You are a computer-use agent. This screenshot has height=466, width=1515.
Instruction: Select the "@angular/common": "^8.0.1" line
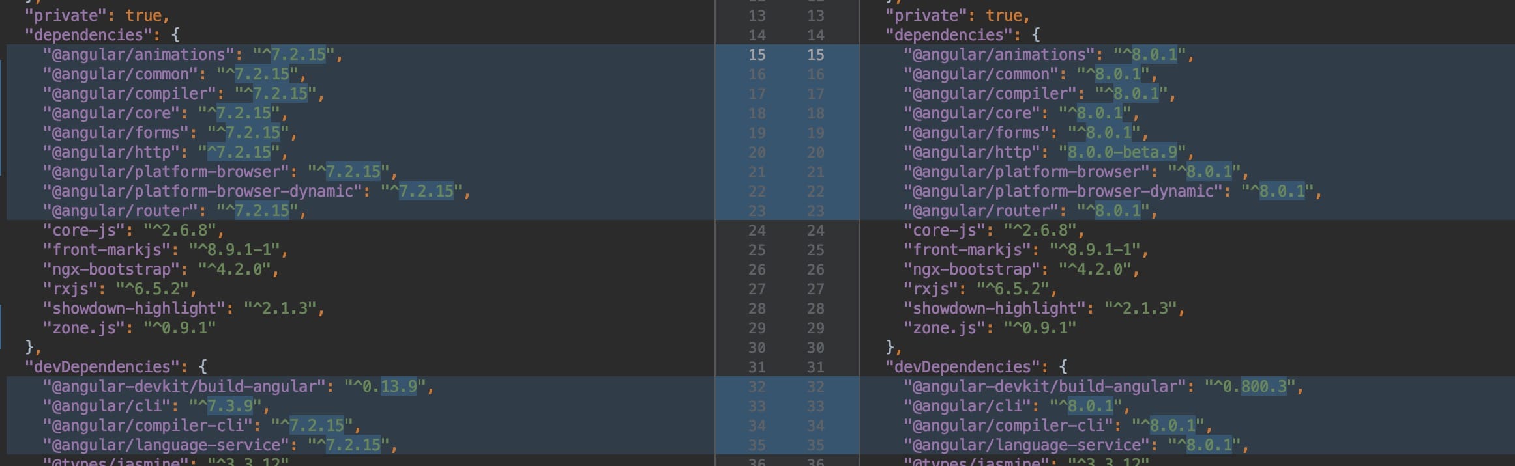(1031, 74)
